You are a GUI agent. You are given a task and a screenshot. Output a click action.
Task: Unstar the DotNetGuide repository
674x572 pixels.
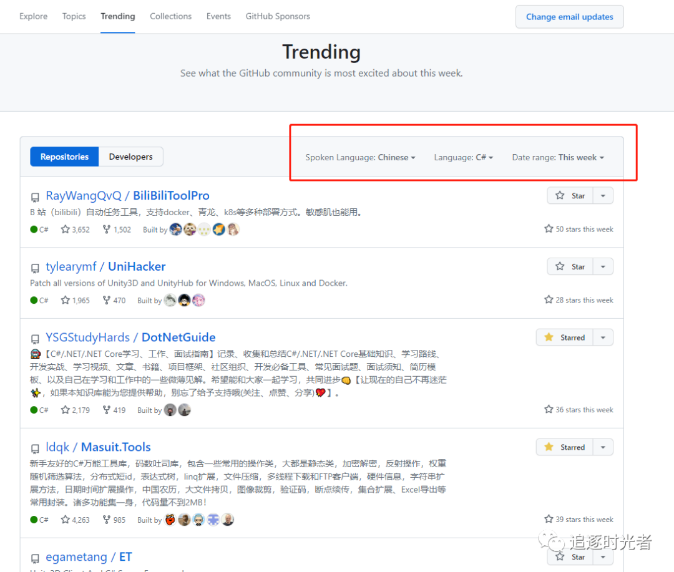pos(564,337)
